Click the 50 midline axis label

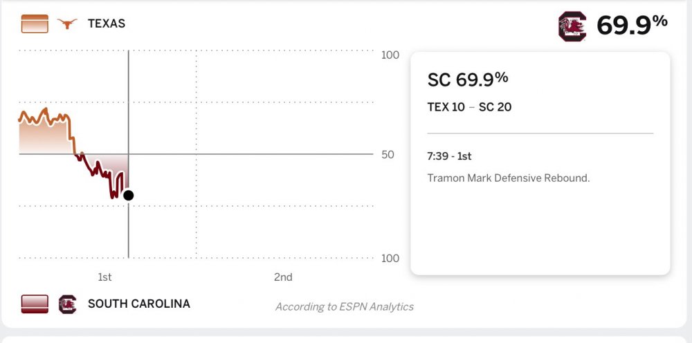click(388, 154)
